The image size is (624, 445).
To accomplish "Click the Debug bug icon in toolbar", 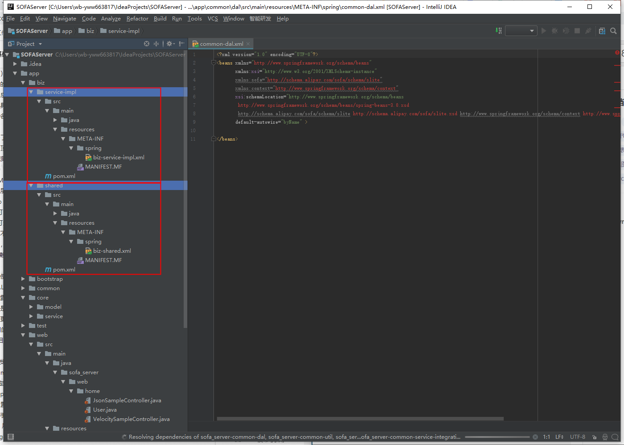I will [555, 31].
